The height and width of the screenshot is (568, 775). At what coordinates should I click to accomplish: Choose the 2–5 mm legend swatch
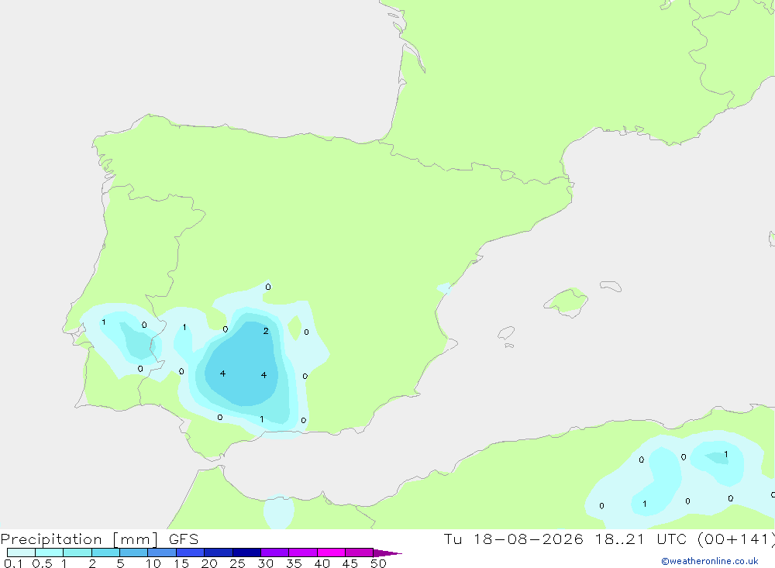pyautogui.click(x=105, y=553)
